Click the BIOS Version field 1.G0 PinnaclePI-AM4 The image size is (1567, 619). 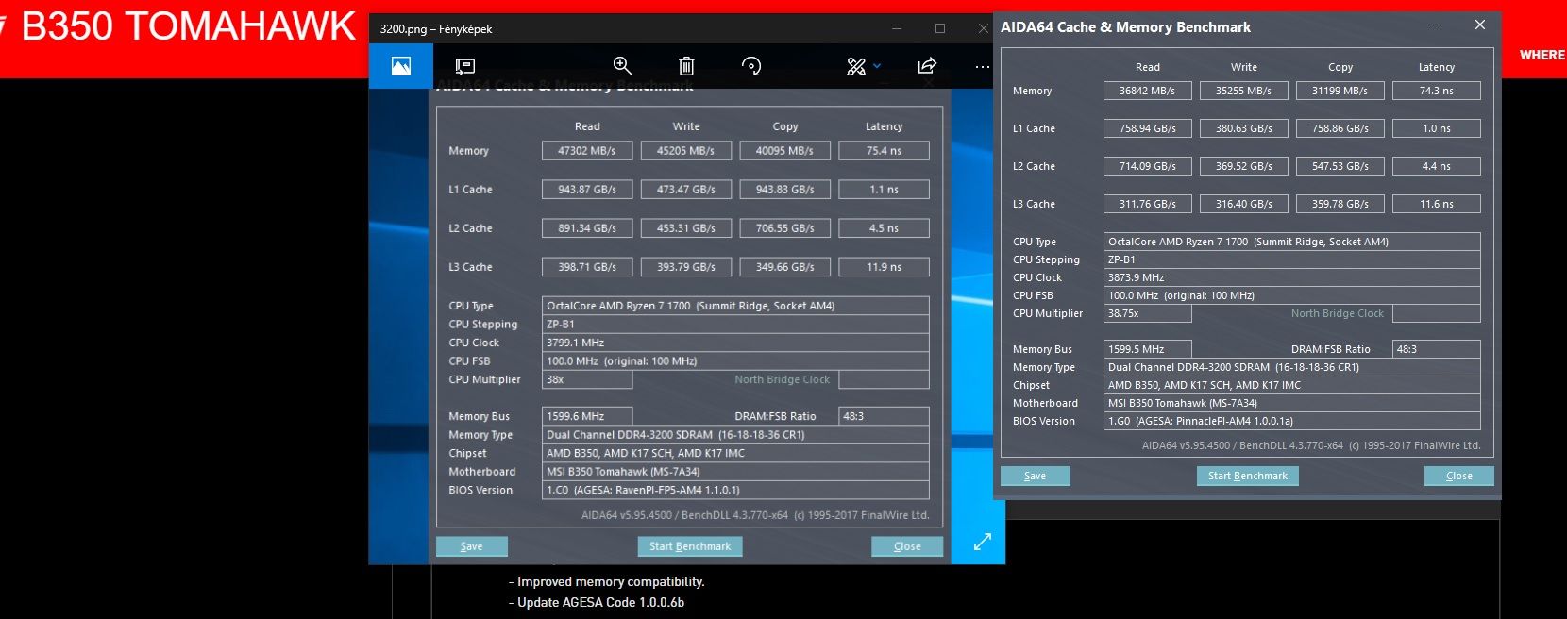tap(1292, 421)
